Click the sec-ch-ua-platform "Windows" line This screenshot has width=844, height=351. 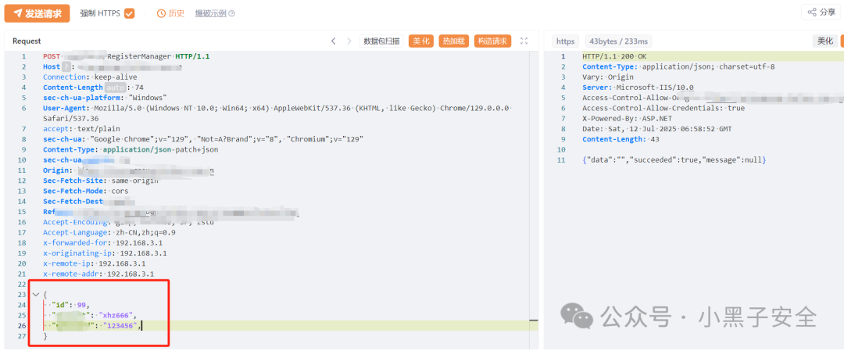pyautogui.click(x=105, y=98)
